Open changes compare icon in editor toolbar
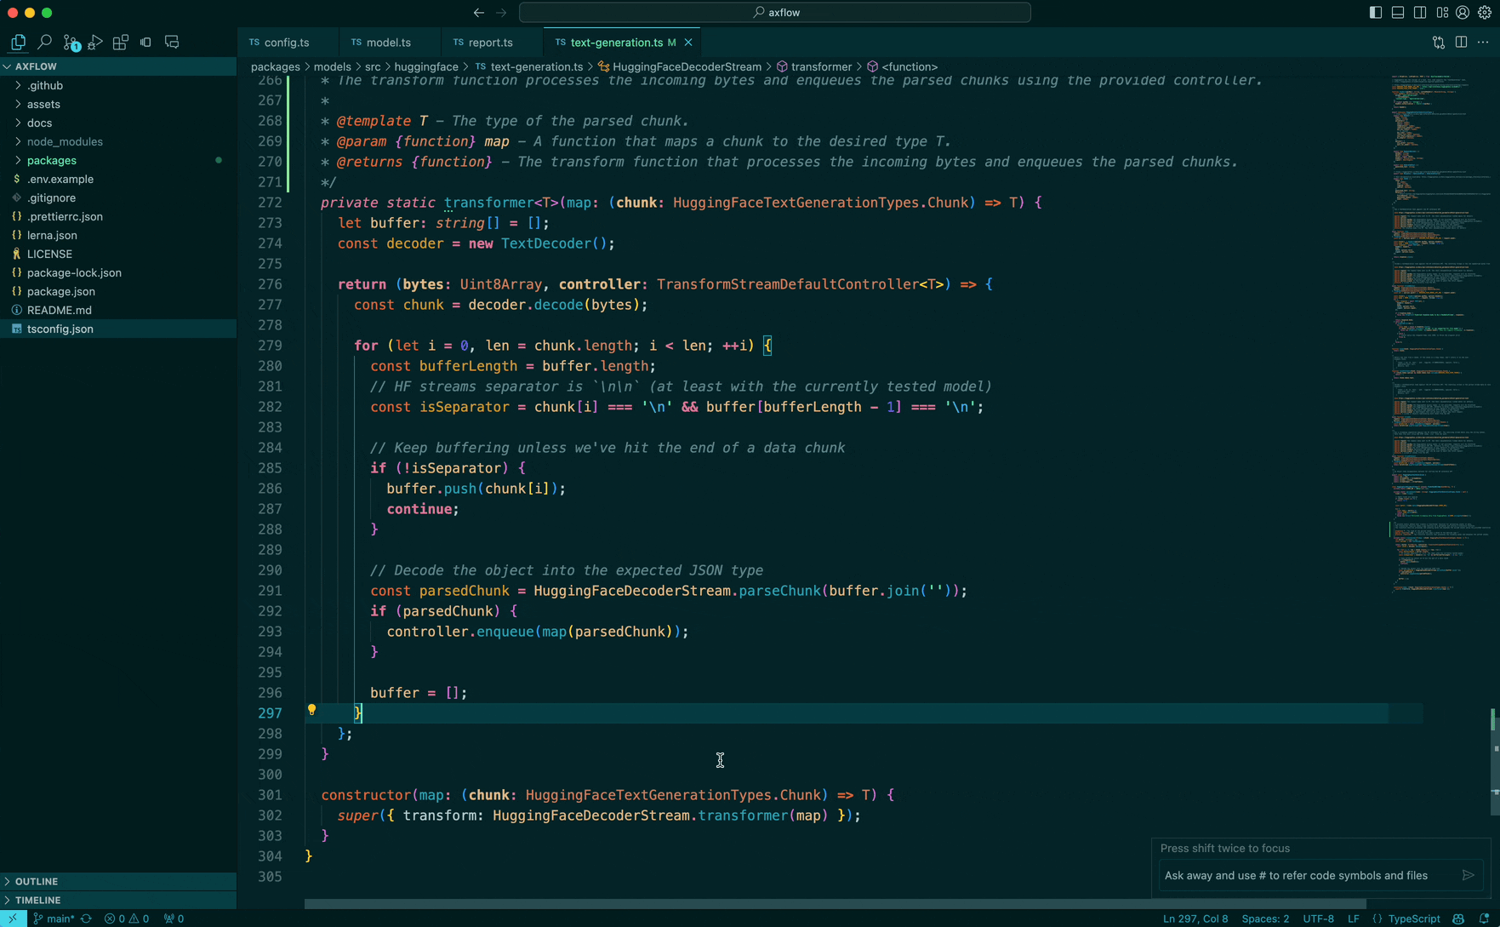This screenshot has height=927, width=1500. (x=1438, y=43)
